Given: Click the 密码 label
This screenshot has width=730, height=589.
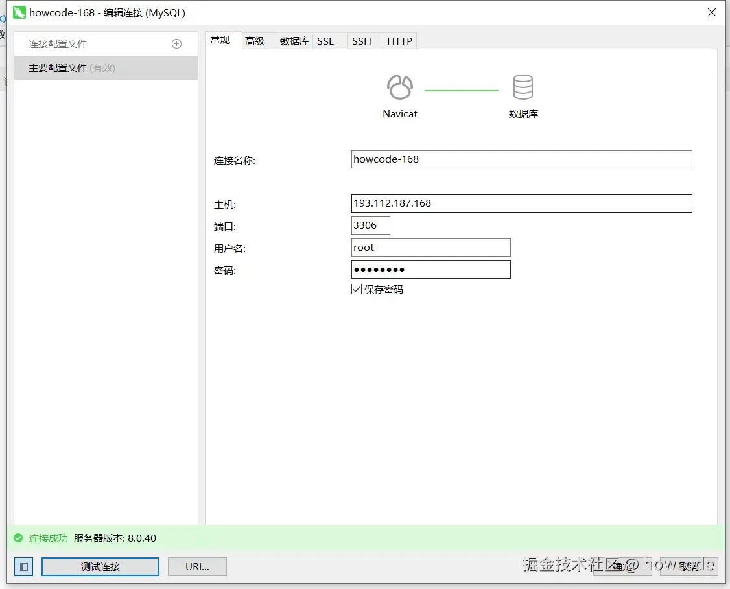Looking at the screenshot, I should point(225,271).
